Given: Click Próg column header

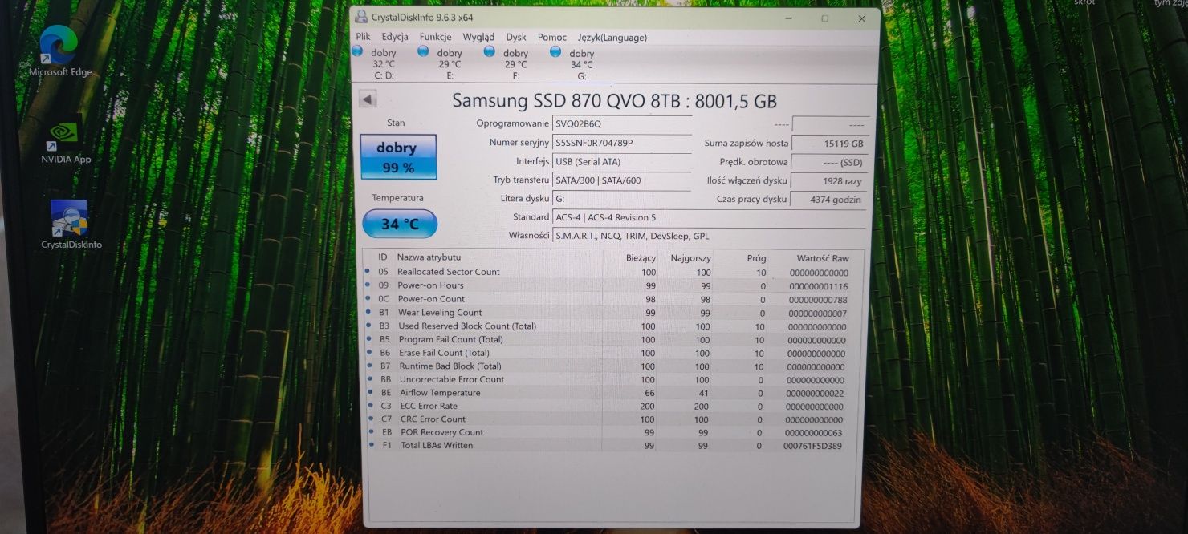Looking at the screenshot, I should 756,258.
